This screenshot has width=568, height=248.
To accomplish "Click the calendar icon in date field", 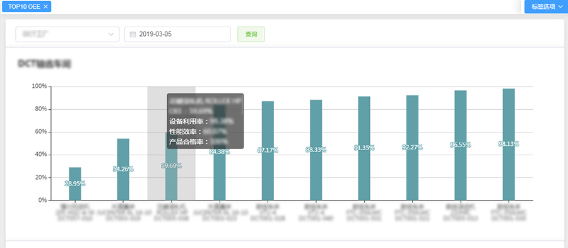I will [x=133, y=35].
